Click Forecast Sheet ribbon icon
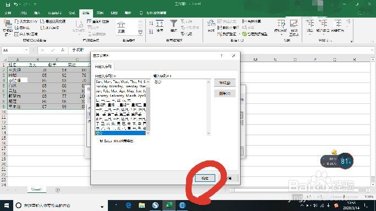The height and width of the screenshot is (211, 376). coord(294,28)
